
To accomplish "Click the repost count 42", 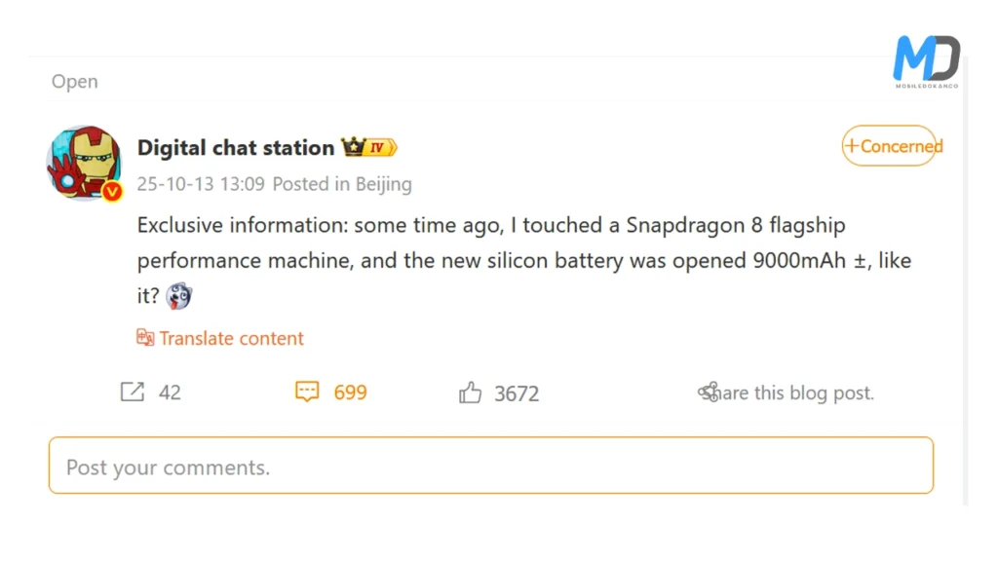I will 170,393.
